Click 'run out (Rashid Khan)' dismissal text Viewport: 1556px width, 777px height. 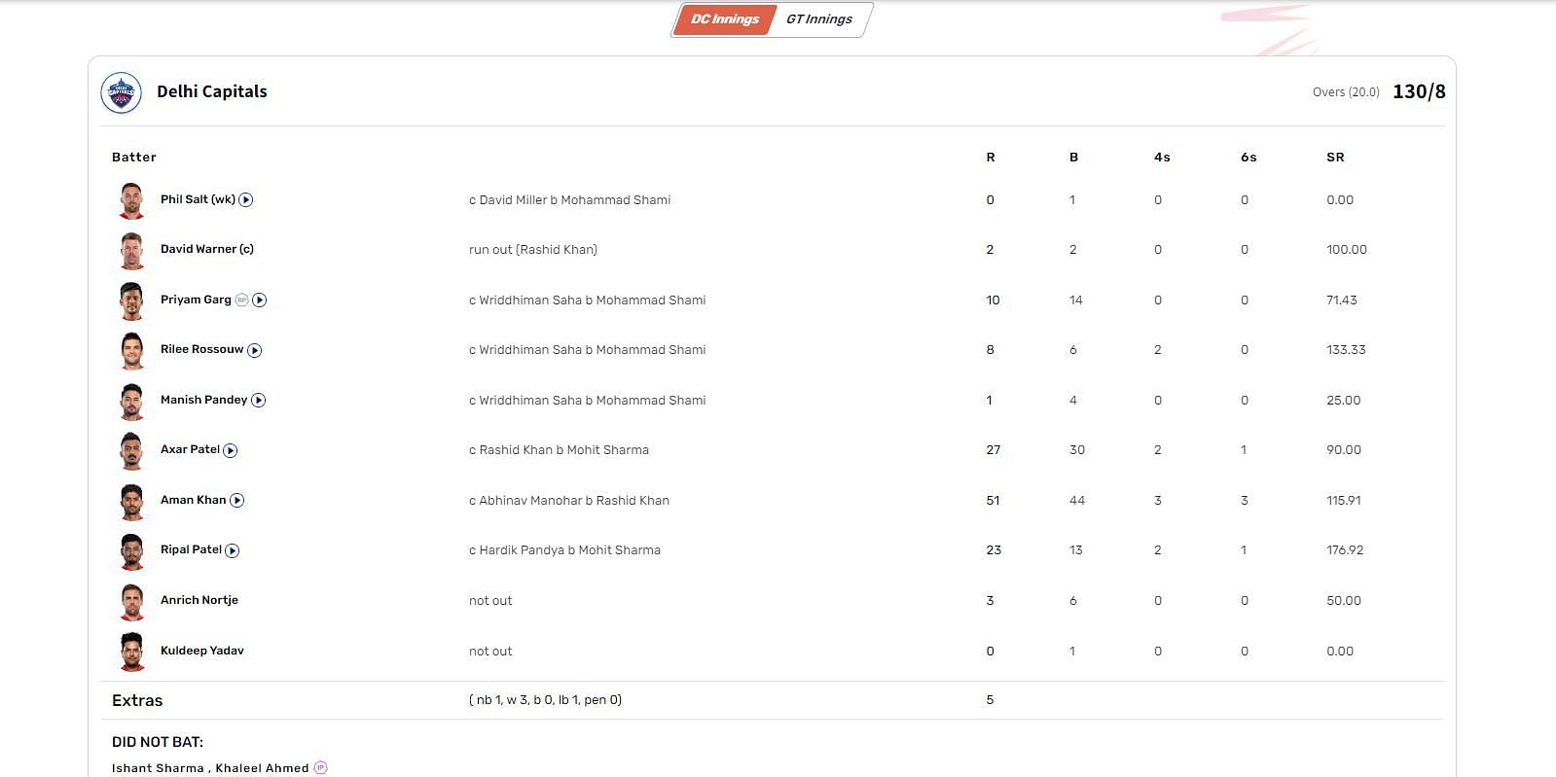click(533, 250)
